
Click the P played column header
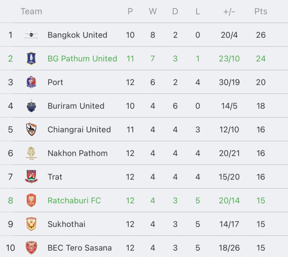130,11
